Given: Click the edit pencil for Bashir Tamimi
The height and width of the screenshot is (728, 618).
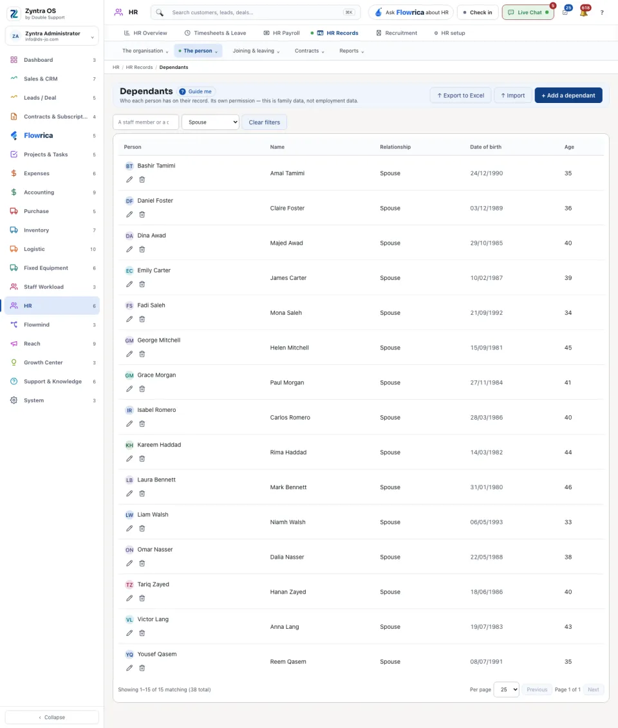Looking at the screenshot, I should pos(129,180).
